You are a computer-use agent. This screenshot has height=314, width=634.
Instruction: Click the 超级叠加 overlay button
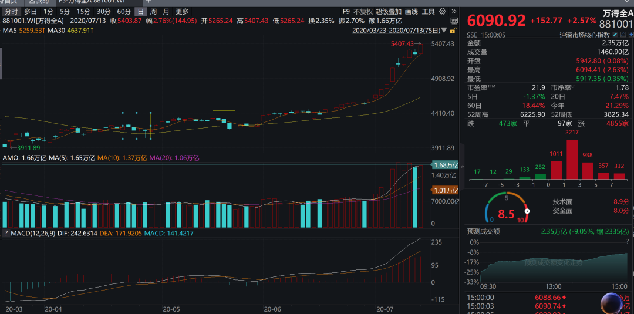(389, 11)
